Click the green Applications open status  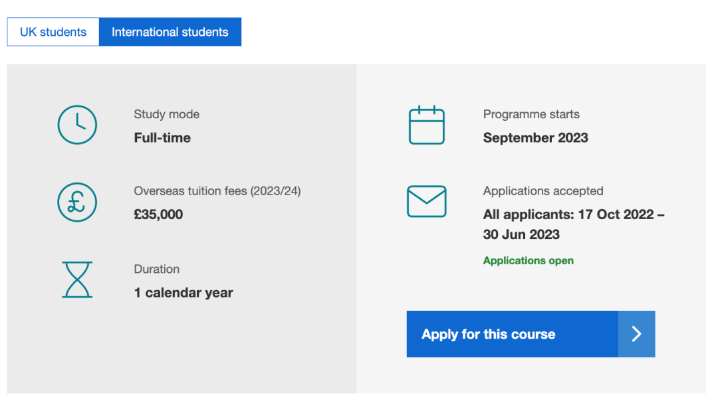528,261
